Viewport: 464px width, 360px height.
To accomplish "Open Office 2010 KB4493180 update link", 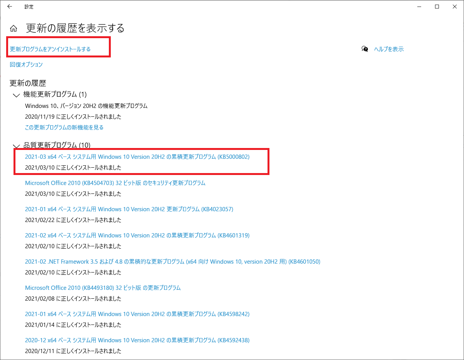I will [x=103, y=288].
